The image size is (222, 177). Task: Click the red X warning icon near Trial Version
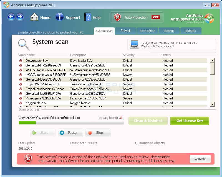point(28,159)
